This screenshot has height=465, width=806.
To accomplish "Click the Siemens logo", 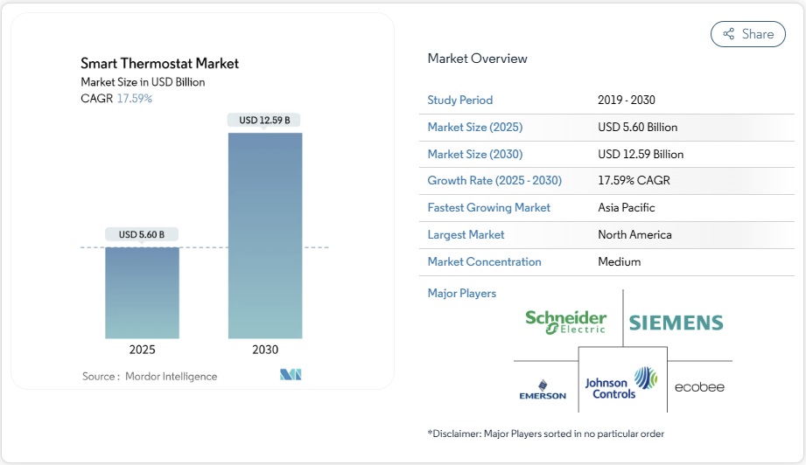I will click(x=676, y=323).
